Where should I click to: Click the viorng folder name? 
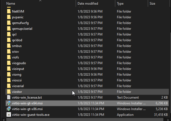tap(17, 75)
